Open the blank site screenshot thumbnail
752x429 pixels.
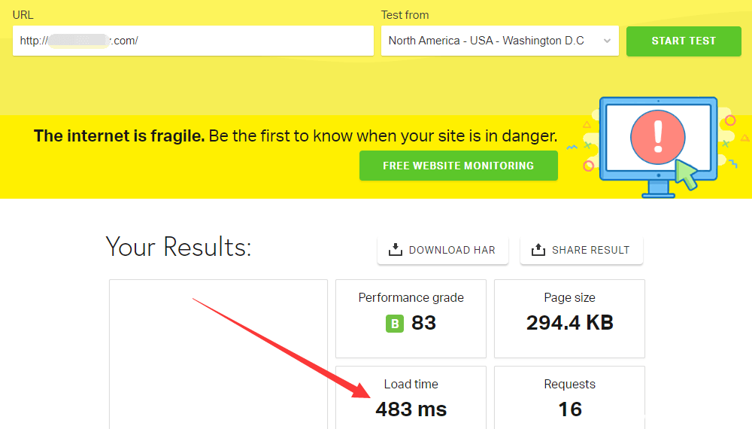(218, 354)
